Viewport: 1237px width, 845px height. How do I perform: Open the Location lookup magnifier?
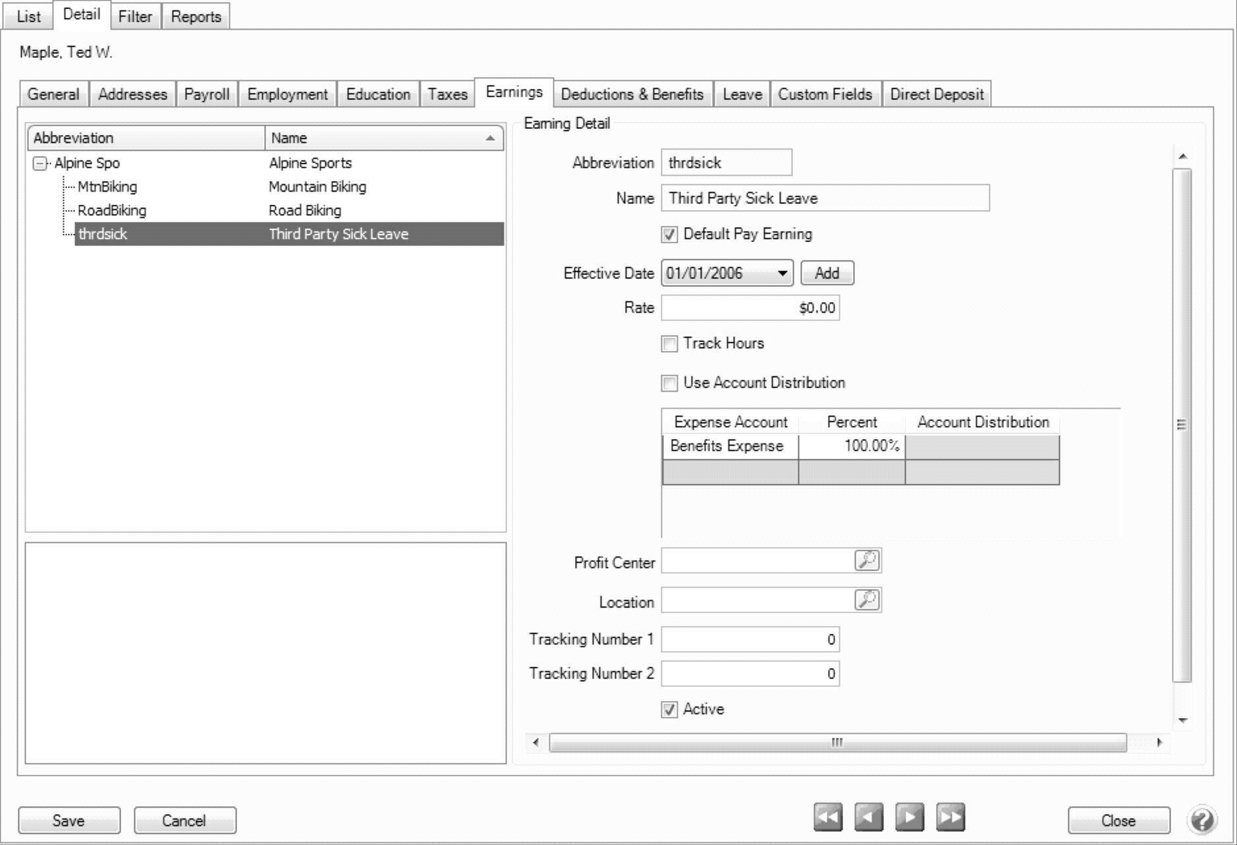tap(867, 600)
